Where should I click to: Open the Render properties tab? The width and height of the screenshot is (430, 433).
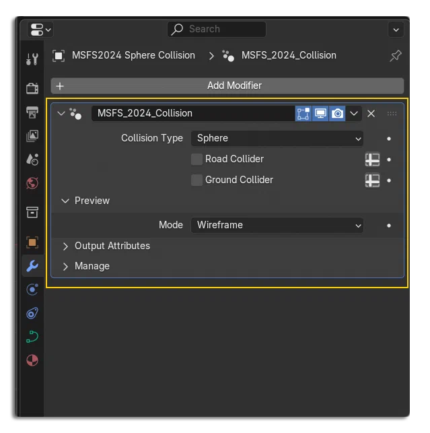click(x=32, y=88)
